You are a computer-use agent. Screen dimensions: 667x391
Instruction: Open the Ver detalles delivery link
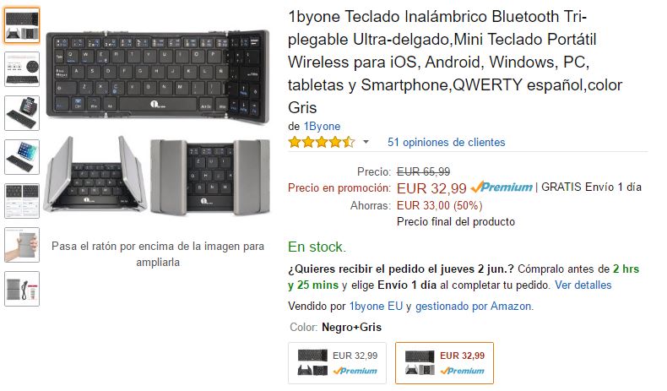(x=583, y=285)
